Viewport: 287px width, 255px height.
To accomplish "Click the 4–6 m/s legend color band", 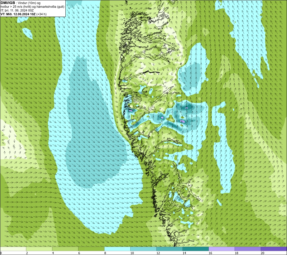I will tap(65, 249).
